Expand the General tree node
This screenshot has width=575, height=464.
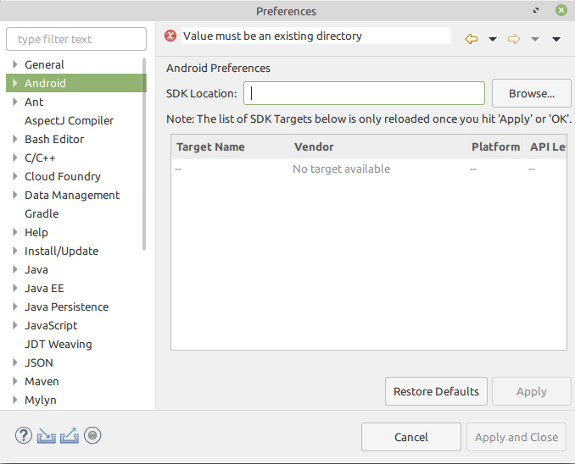tap(14, 64)
